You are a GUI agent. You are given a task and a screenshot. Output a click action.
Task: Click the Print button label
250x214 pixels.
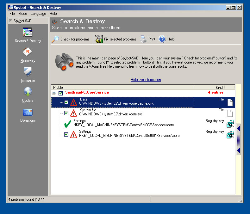tap(152, 39)
